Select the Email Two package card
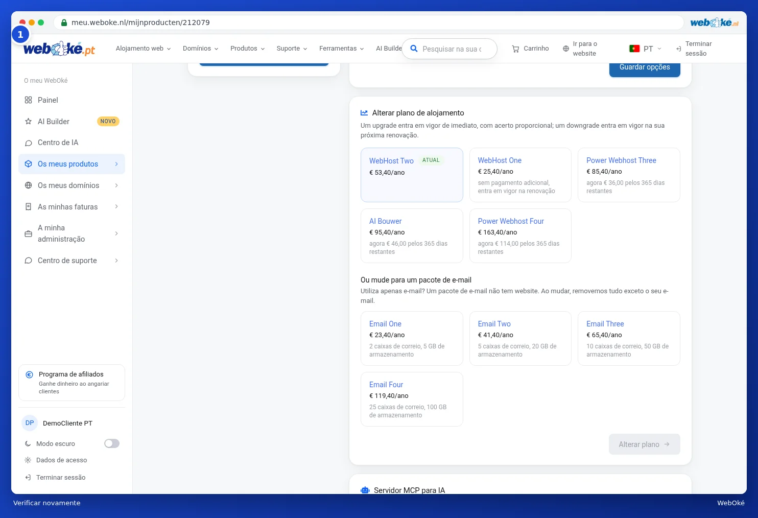Image resolution: width=758 pixels, height=518 pixels. tap(520, 338)
